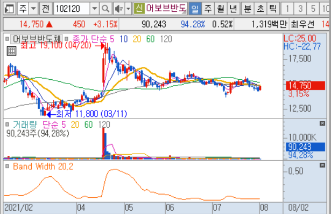Screen dimensions: 331x214
Task: Select interval button 3
Action: coord(300,9)
